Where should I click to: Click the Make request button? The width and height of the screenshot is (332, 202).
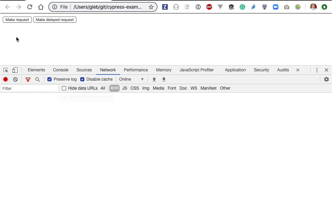coord(17,20)
